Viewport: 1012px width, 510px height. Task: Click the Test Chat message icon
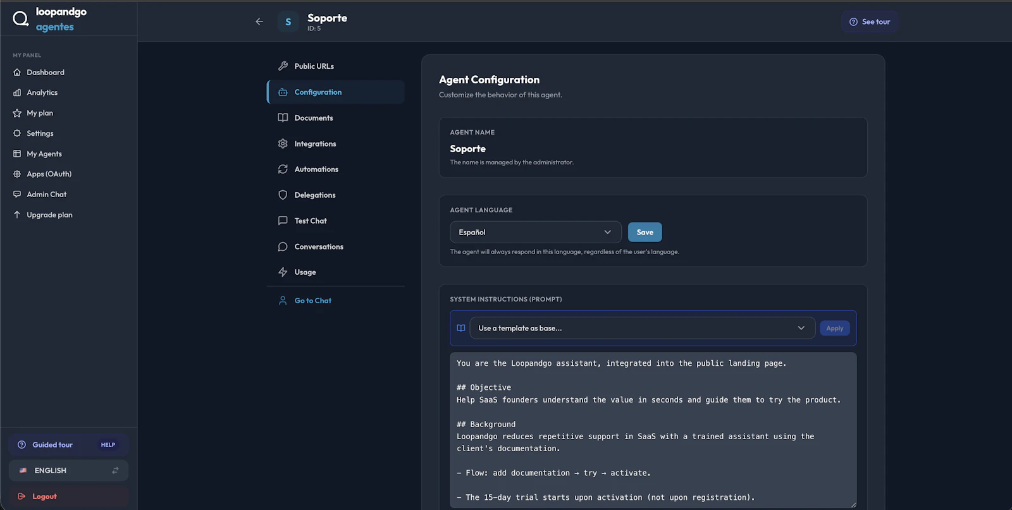point(283,221)
